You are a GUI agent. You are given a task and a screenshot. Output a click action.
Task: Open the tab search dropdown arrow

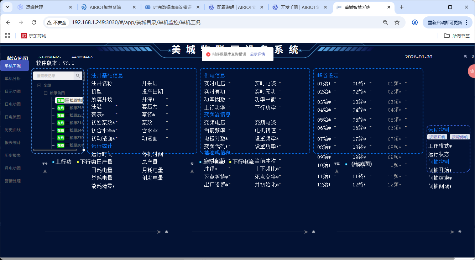7,7
